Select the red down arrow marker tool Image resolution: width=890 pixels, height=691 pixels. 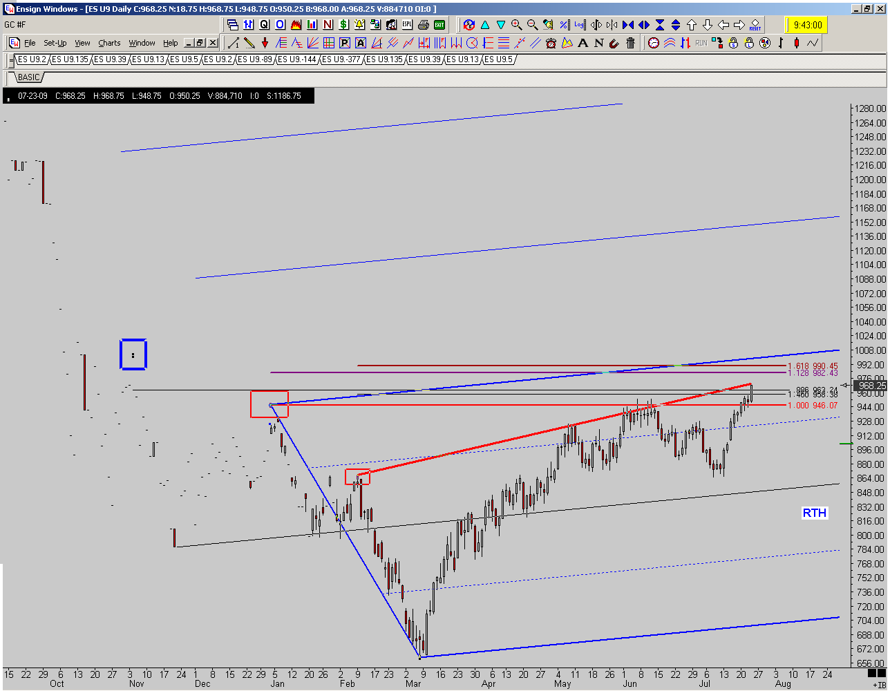coord(265,43)
